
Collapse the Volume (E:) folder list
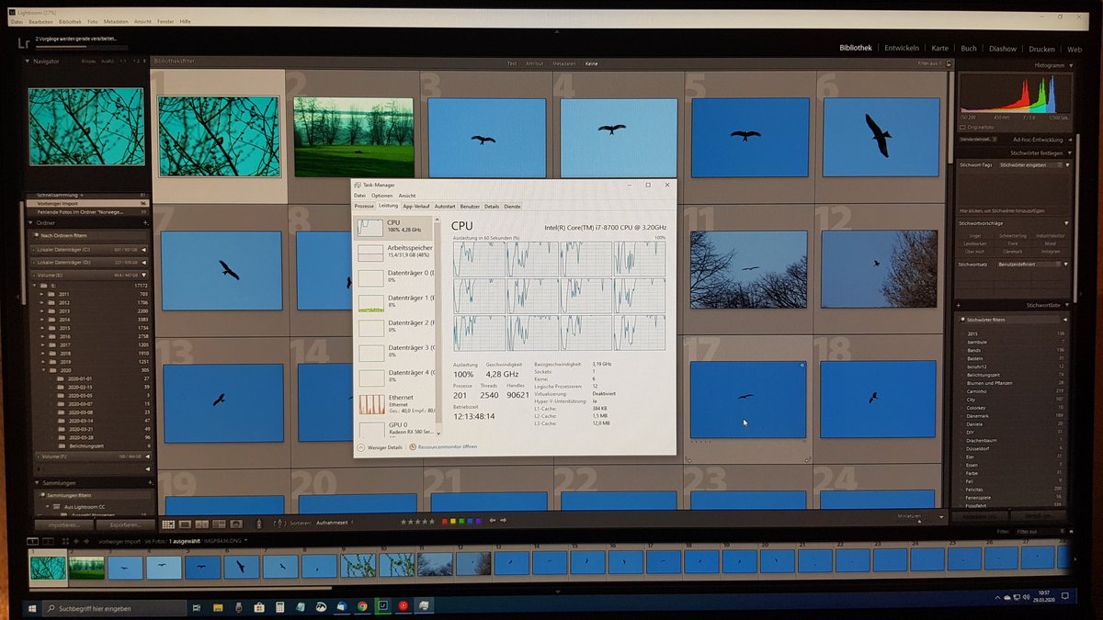point(143,274)
